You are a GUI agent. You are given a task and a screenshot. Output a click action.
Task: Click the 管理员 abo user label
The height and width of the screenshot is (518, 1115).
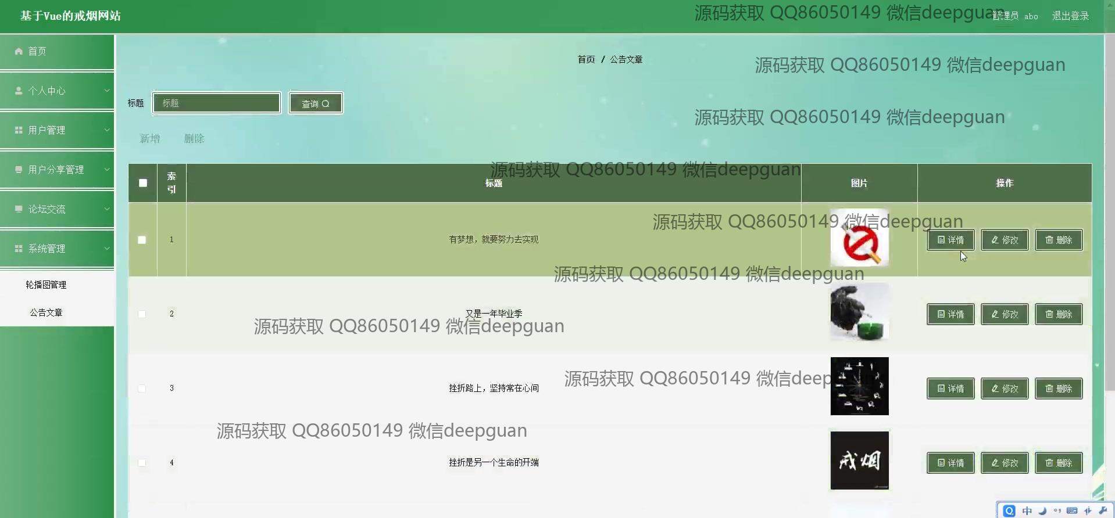tap(1015, 16)
